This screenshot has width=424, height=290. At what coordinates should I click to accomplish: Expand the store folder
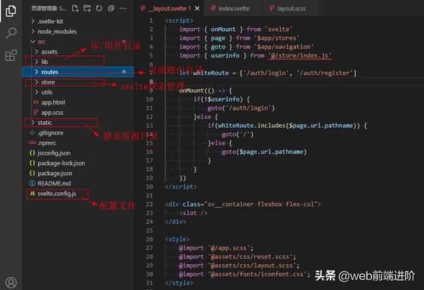pyautogui.click(x=78, y=82)
